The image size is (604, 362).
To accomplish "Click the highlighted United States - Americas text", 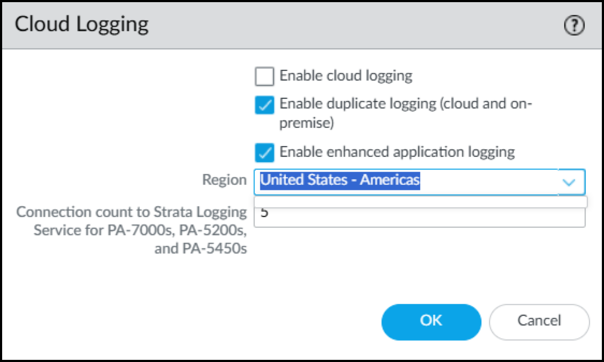I will point(340,180).
